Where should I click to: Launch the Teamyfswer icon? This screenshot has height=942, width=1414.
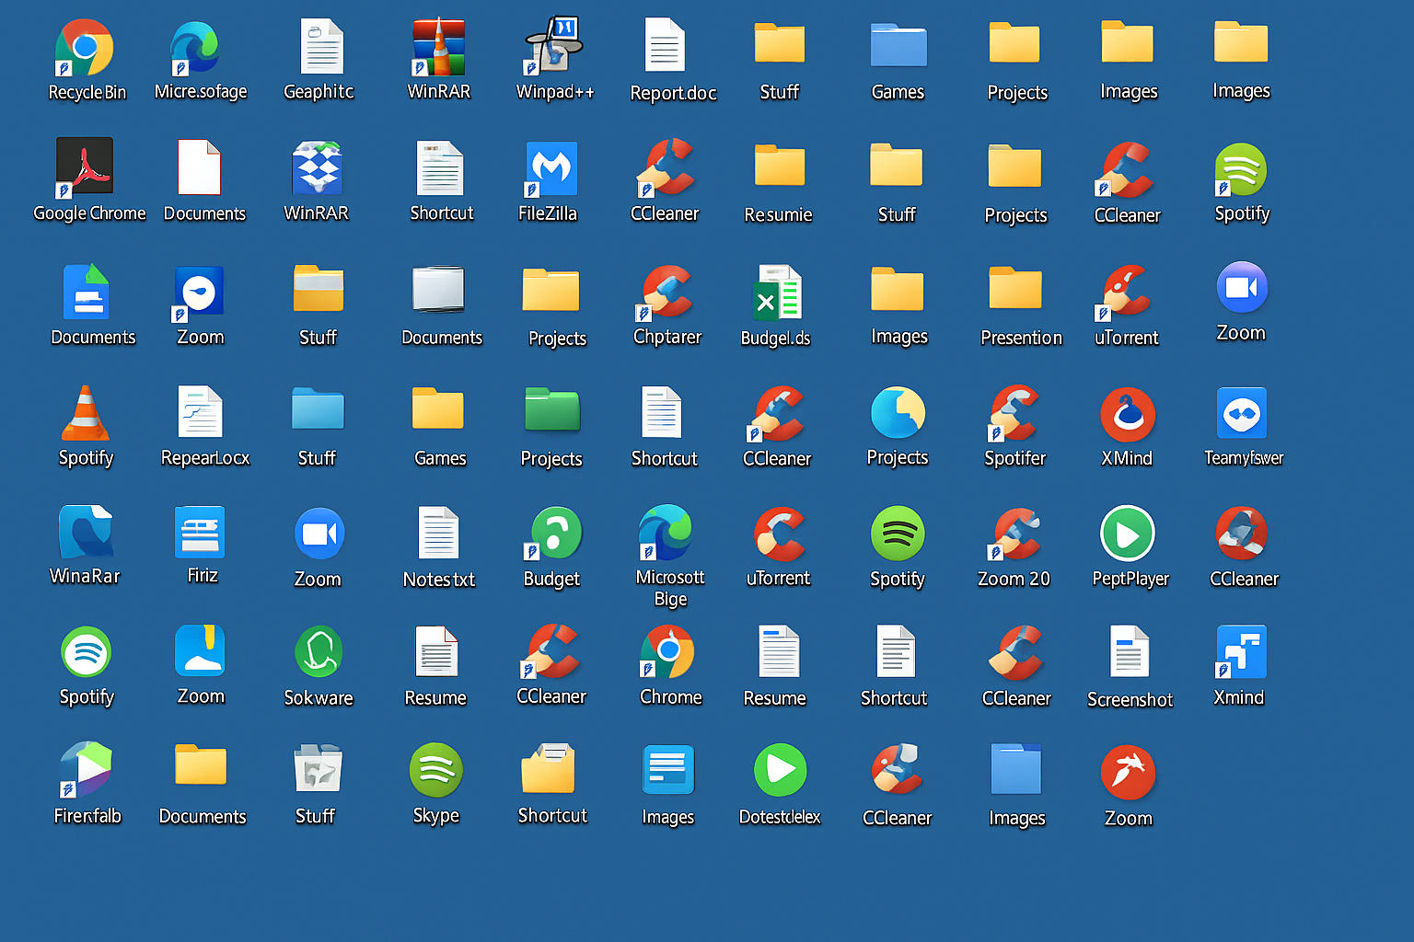[1242, 413]
